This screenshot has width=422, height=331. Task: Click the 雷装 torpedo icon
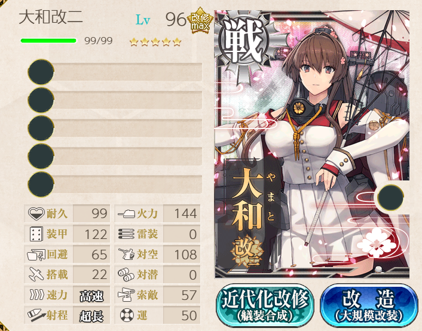(x=126, y=234)
